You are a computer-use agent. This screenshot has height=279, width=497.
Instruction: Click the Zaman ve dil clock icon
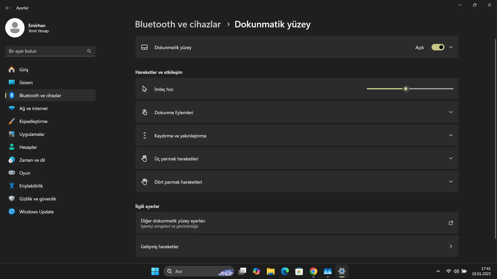click(12, 160)
